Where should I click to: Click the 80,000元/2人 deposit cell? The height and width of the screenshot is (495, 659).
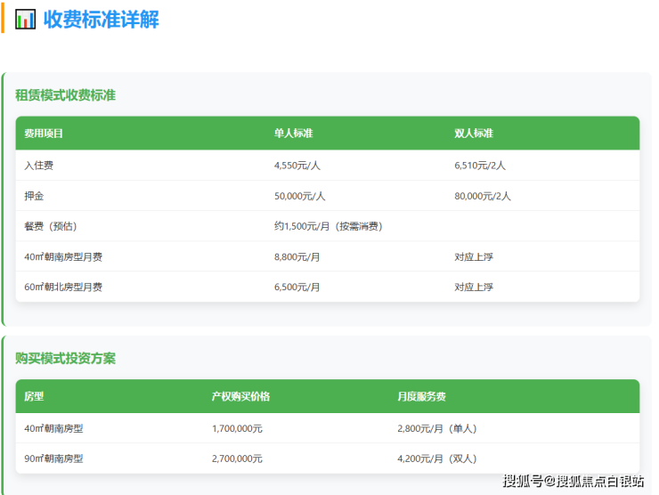(x=483, y=196)
